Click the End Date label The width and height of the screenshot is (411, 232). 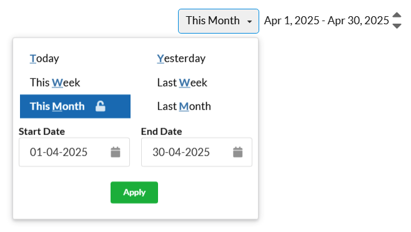161,131
